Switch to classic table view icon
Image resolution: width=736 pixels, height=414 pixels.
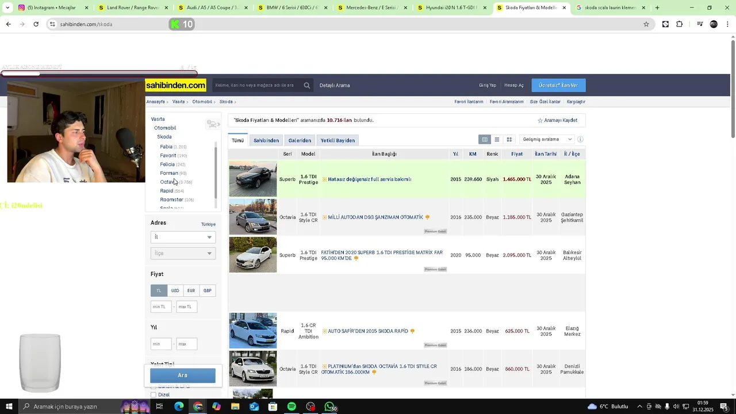pos(485,139)
